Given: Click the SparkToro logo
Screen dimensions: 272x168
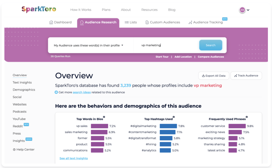Looking at the screenshot, I should [39, 9].
